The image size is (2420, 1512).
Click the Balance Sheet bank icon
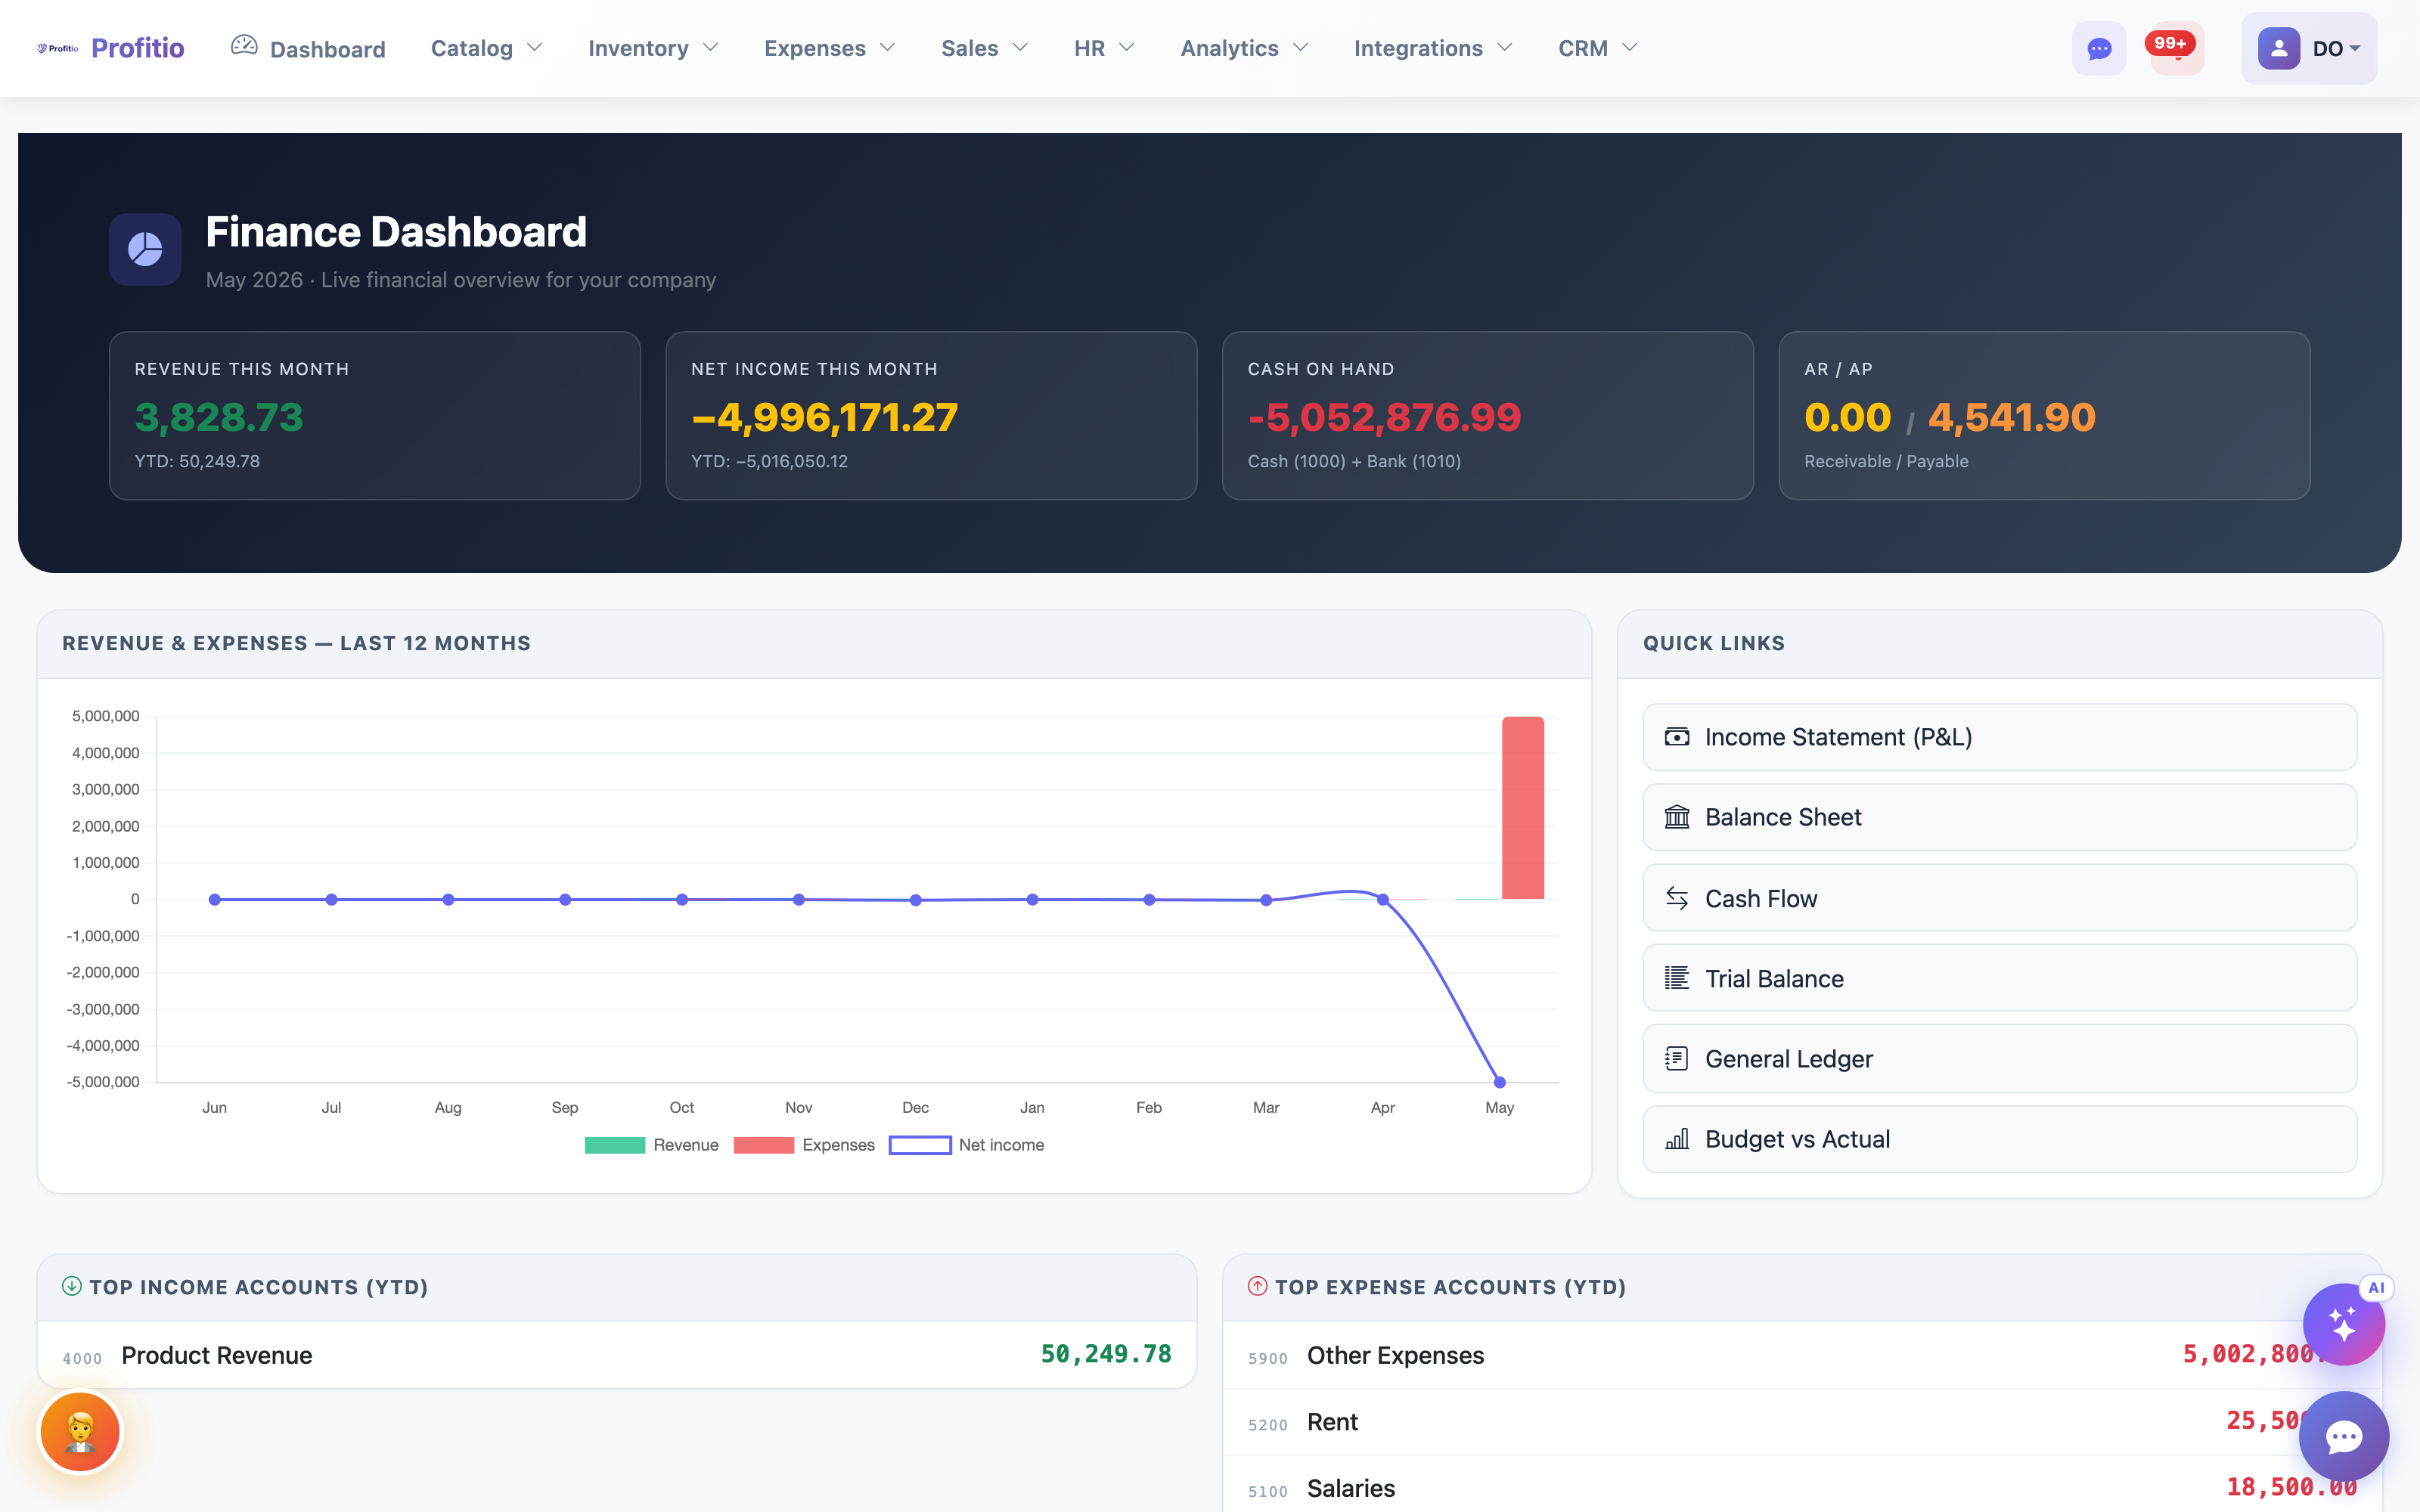[1677, 817]
